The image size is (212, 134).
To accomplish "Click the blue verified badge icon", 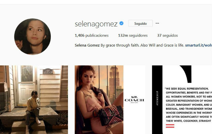I will 121,23.
